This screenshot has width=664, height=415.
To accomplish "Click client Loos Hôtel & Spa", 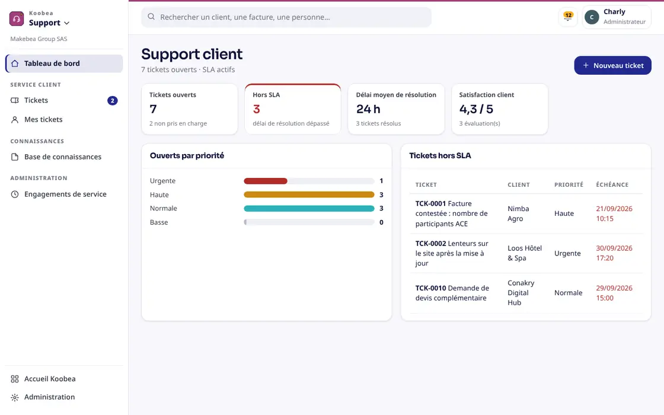I will 525,253.
